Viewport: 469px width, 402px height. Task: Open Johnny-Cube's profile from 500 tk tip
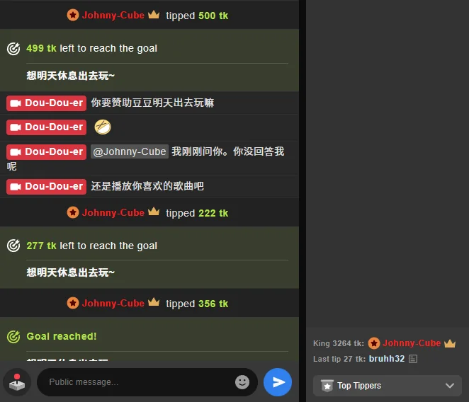coord(113,16)
